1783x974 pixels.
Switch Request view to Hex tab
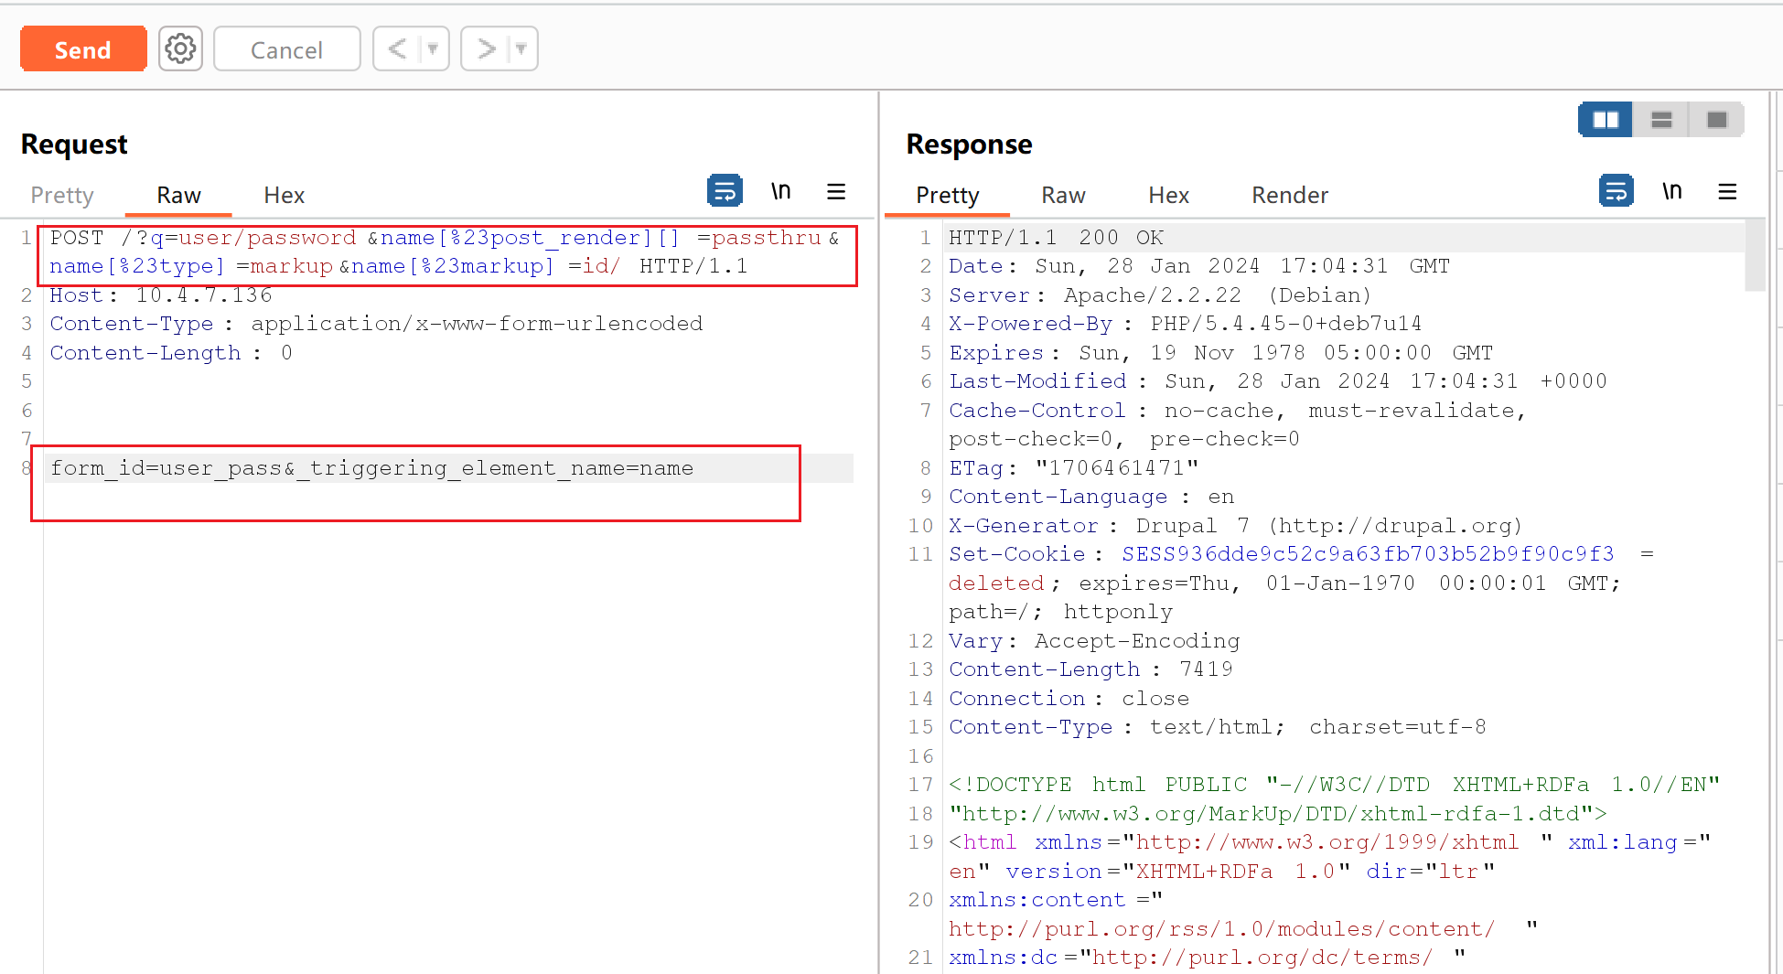tap(284, 195)
